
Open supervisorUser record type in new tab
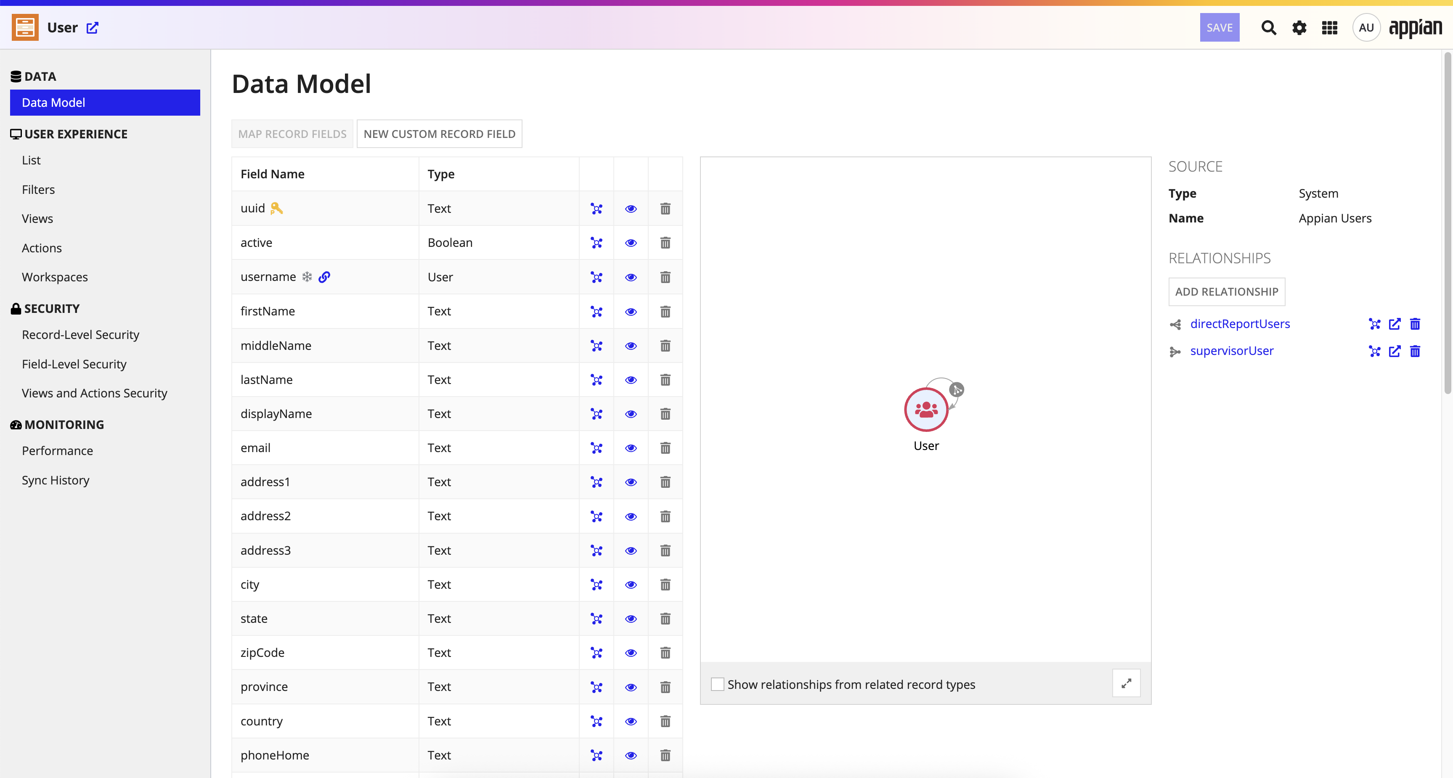click(x=1395, y=351)
